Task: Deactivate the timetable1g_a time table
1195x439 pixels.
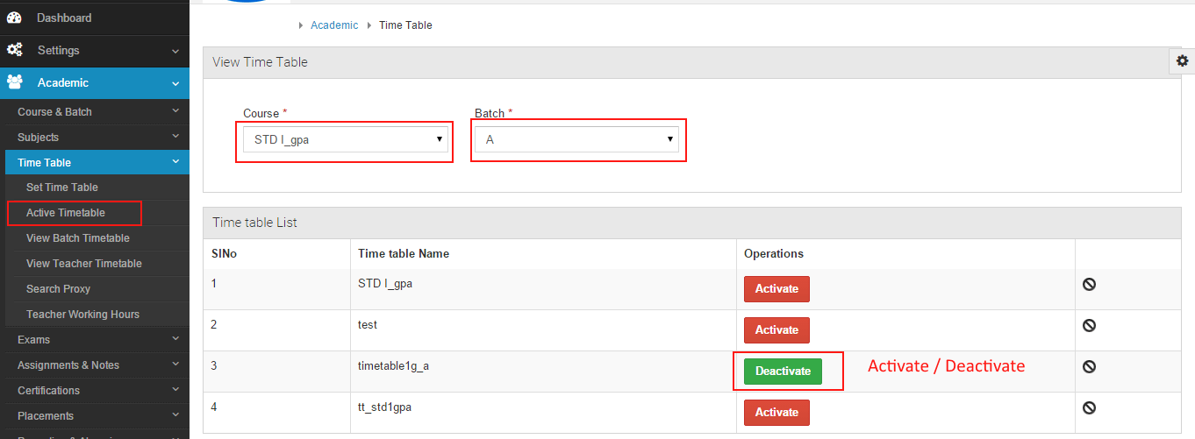Action: click(783, 372)
